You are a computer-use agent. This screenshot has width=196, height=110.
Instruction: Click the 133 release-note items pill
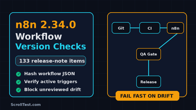[x=51, y=61]
